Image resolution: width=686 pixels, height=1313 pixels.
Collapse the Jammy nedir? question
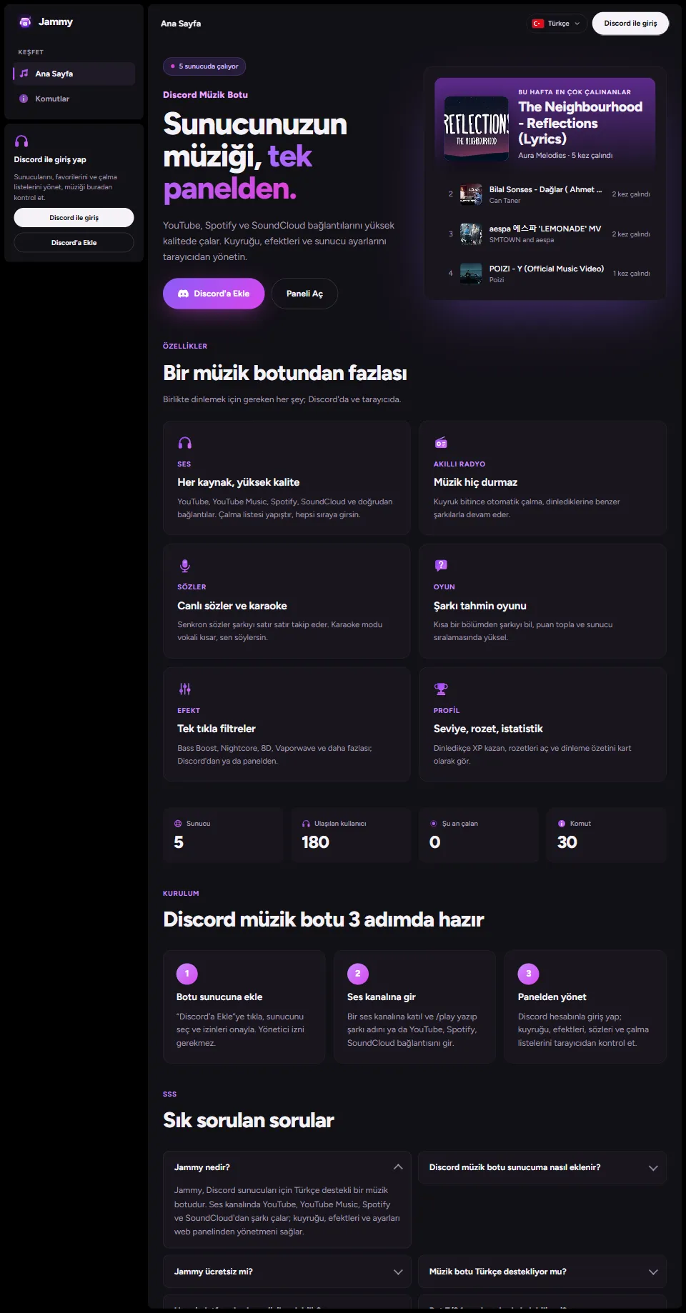pos(287,1167)
